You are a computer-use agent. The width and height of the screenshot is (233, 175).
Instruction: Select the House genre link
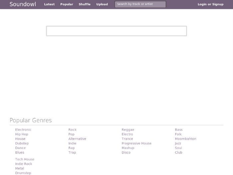click(20, 139)
